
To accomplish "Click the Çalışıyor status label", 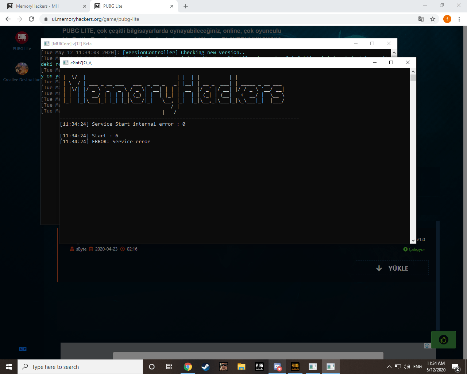I will [x=417, y=249].
